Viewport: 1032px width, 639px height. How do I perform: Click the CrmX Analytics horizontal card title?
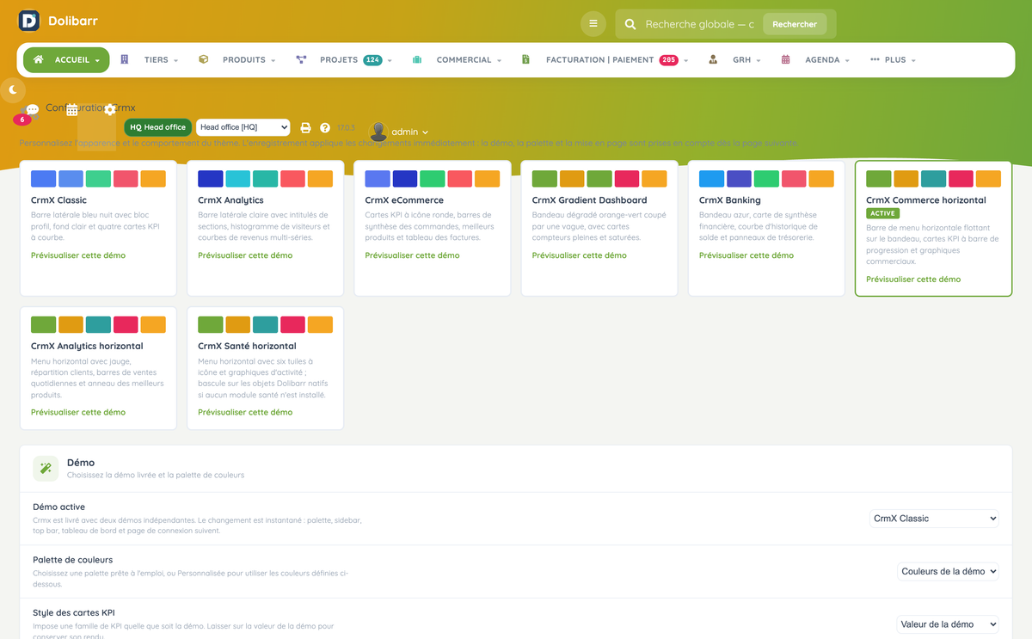pyautogui.click(x=87, y=346)
